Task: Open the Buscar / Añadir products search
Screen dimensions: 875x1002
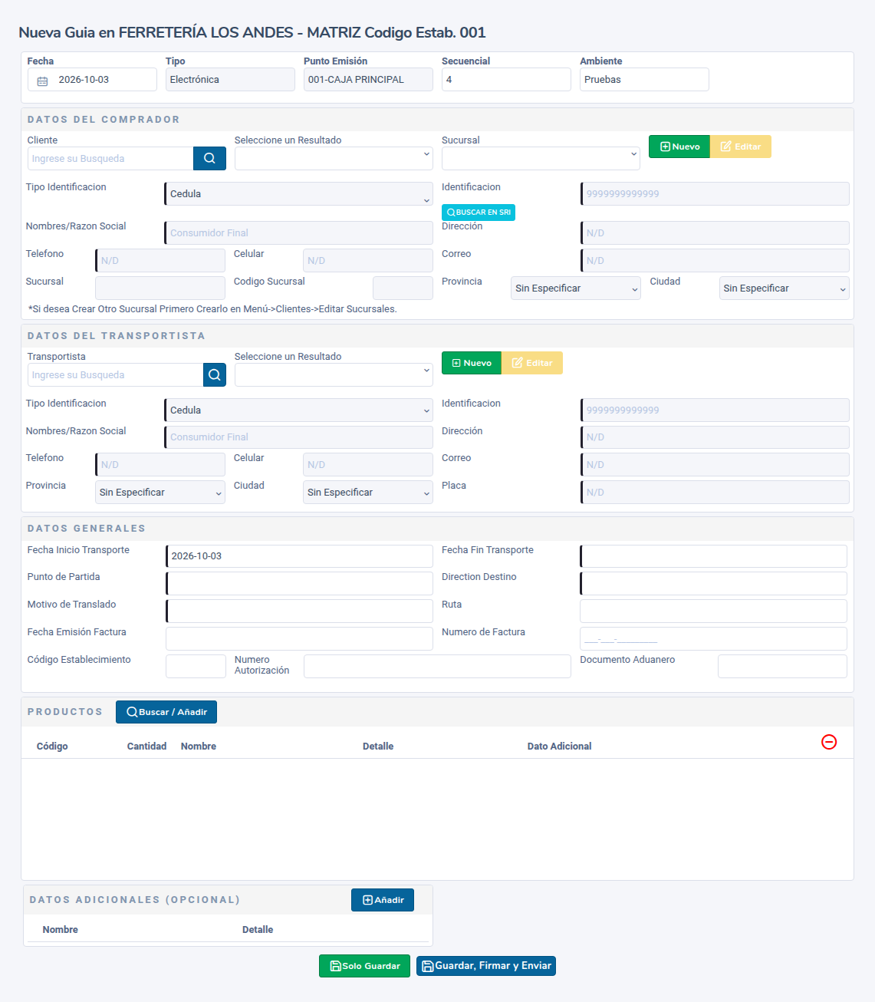Action: pos(166,712)
